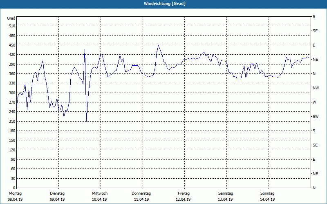Select the N compass label beside the 0 baseline
Viewport: 327px width, 204px height.
point(314,188)
